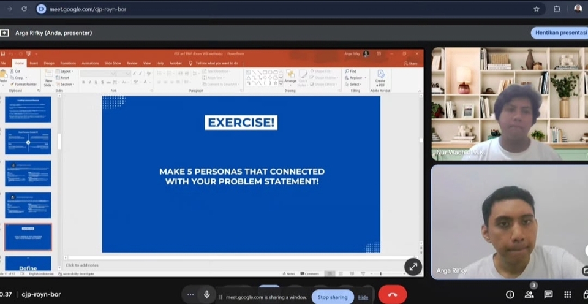Switch to the Slide Show ribbon tab
The height and width of the screenshot is (304, 588).
pyautogui.click(x=113, y=63)
